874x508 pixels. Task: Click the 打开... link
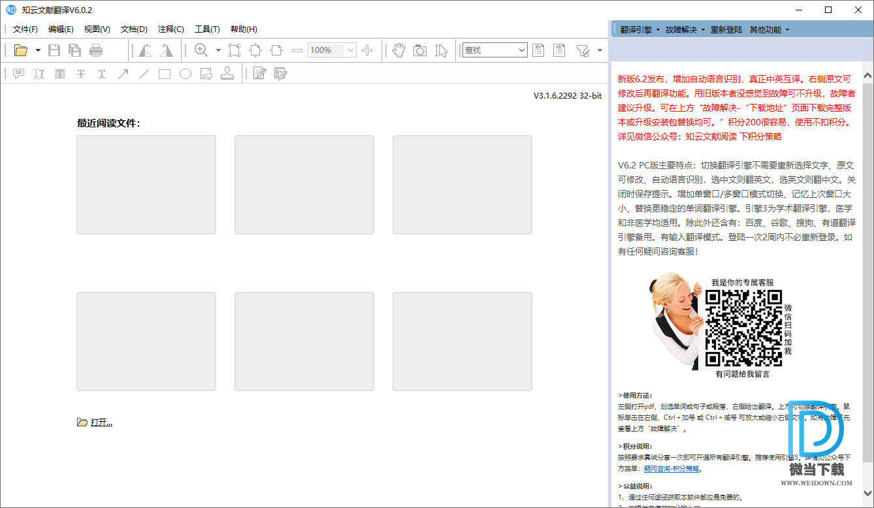click(101, 422)
